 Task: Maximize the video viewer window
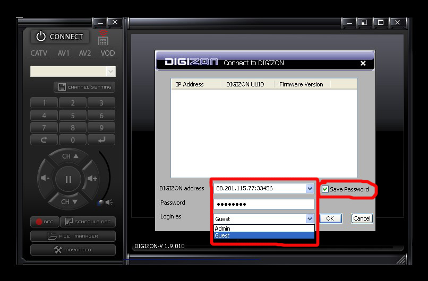pyautogui.click(x=381, y=23)
